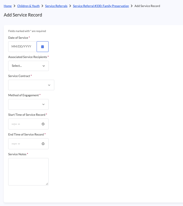Expand Associated Service Recipients dropdown

coord(28,66)
